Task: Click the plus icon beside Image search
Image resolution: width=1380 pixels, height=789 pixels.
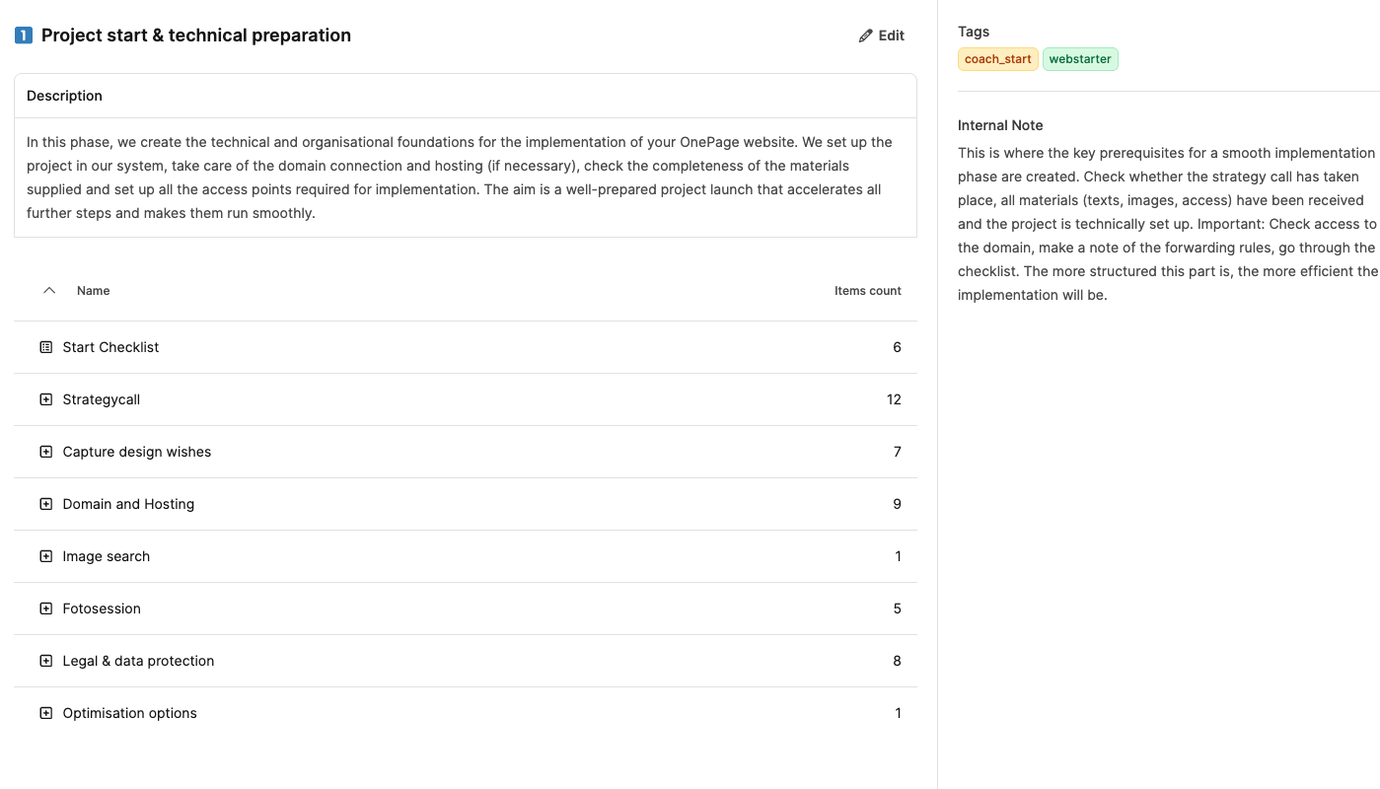Action: pos(45,556)
